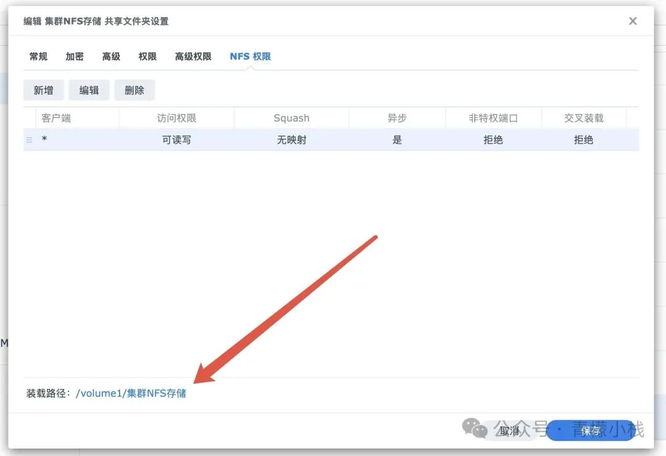
Task: Click 编辑 to modify the selected rule
Action: coord(89,89)
